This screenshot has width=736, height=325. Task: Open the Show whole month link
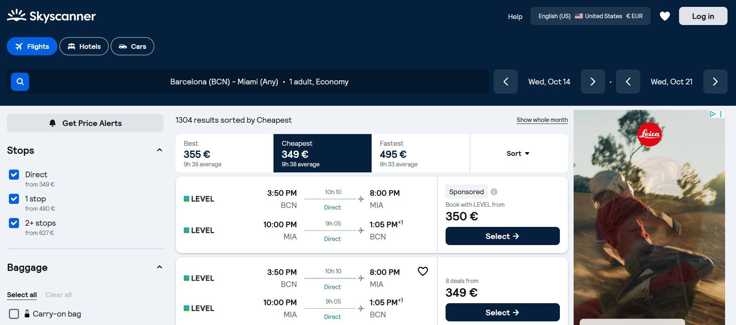pos(542,120)
